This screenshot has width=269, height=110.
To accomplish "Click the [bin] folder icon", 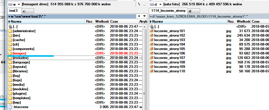I will click(10, 35).
